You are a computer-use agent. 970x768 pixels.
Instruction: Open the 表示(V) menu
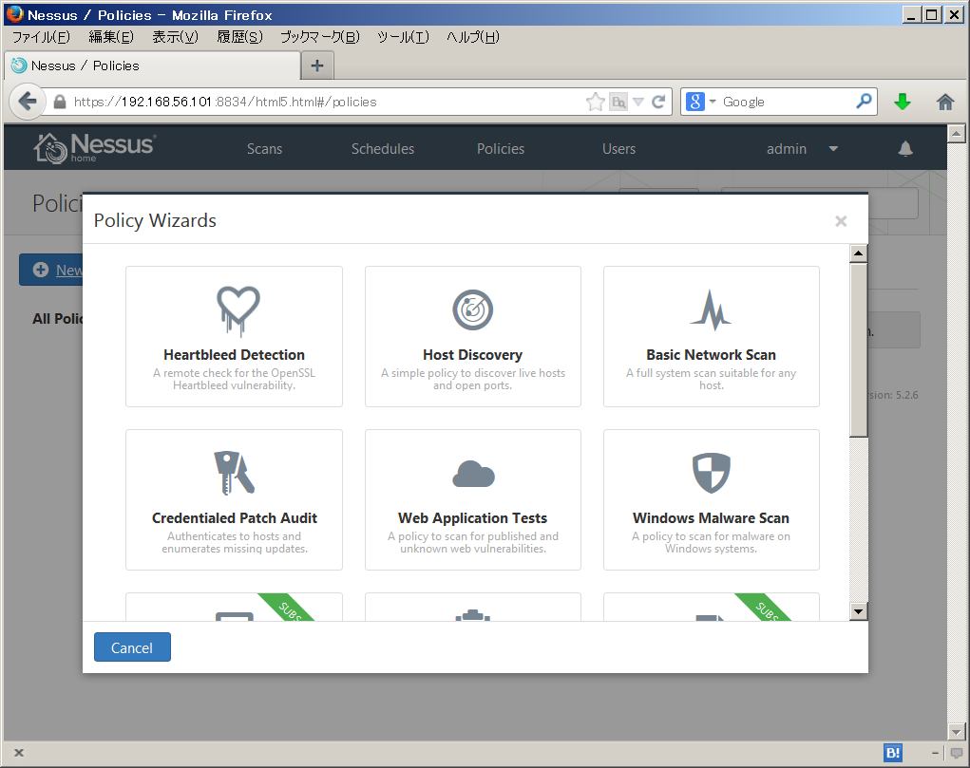tap(175, 37)
